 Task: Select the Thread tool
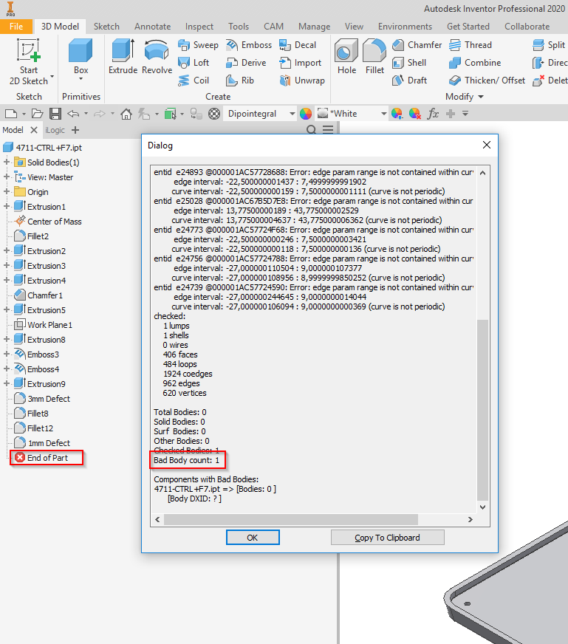pos(471,45)
